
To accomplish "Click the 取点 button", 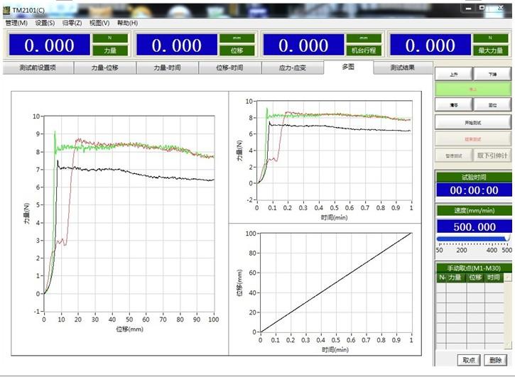I will coord(470,360).
